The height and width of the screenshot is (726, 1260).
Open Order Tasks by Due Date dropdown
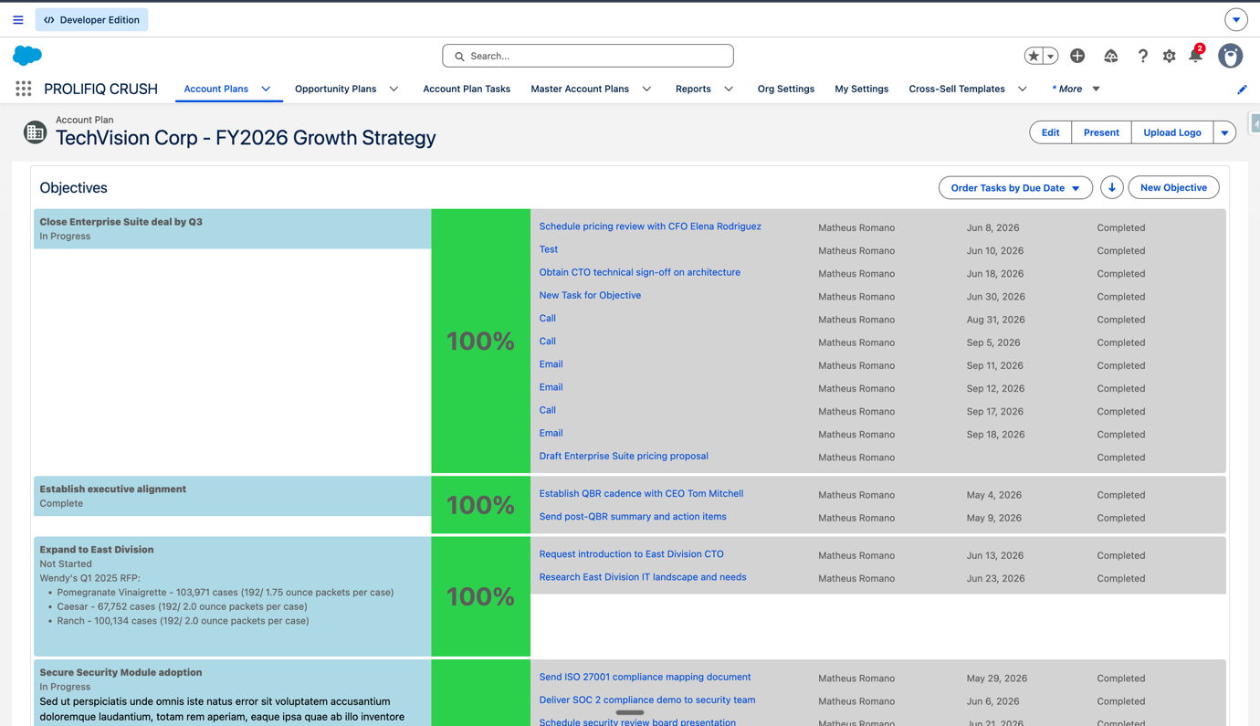[x=1015, y=187]
